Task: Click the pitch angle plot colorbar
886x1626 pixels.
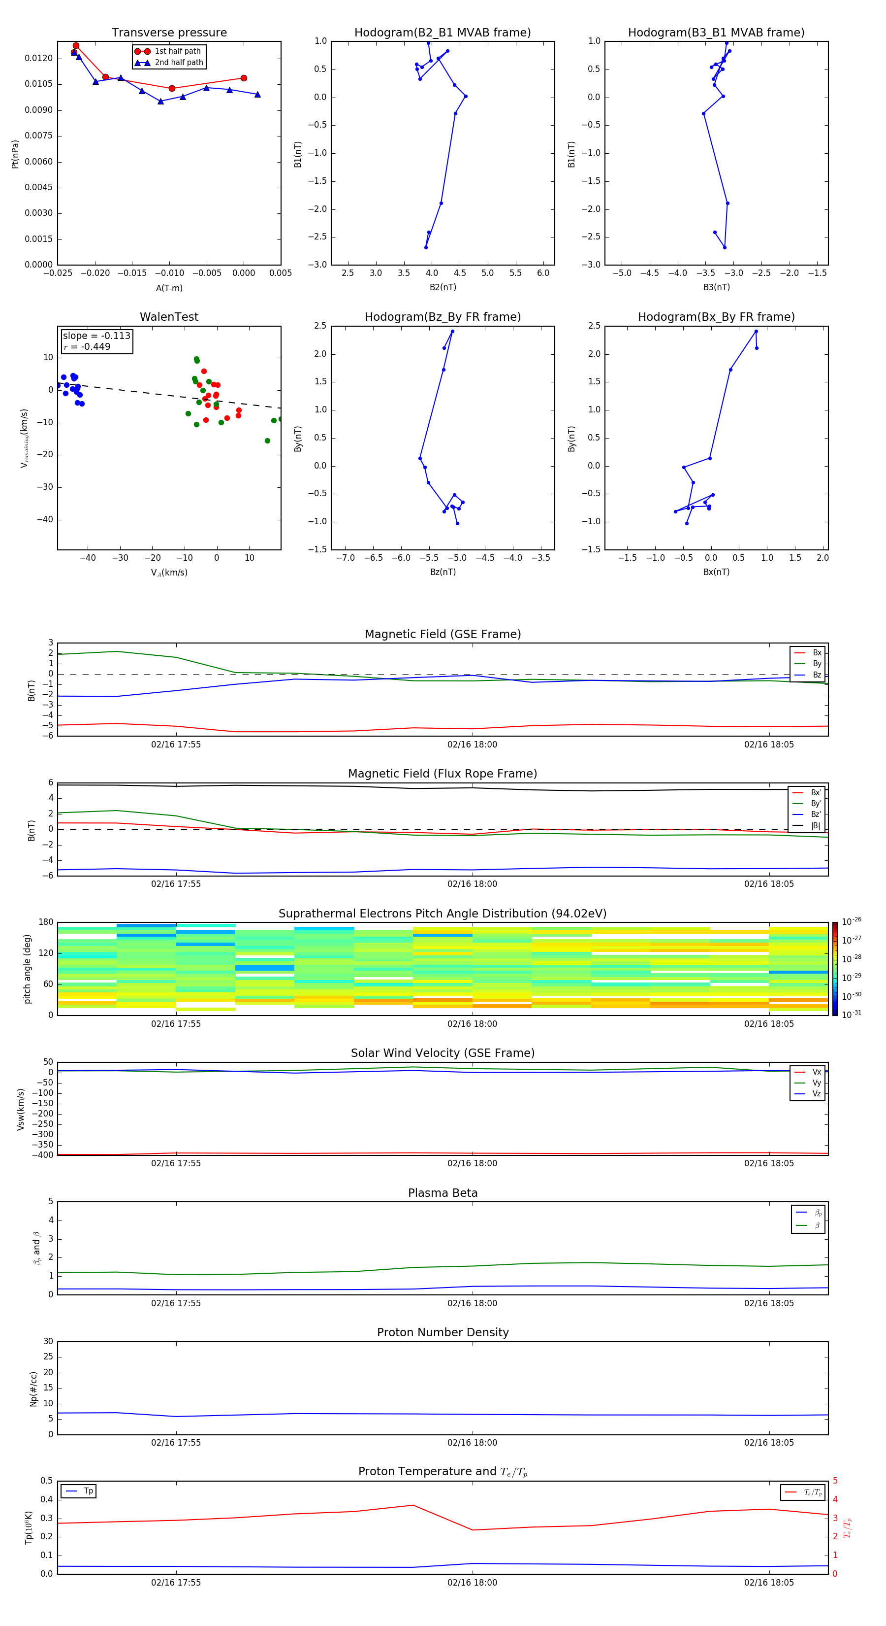Action: pyautogui.click(x=835, y=969)
